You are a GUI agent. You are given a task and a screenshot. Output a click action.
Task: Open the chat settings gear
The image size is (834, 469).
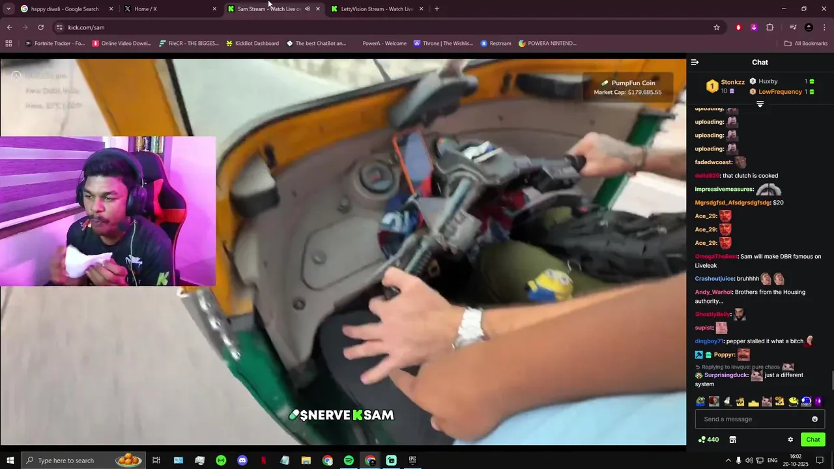[790, 440]
